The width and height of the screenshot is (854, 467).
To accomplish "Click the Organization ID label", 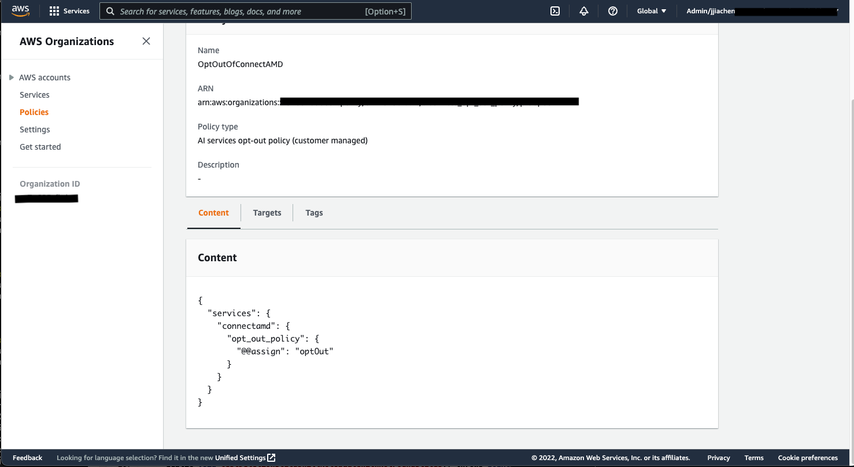I will coord(50,184).
